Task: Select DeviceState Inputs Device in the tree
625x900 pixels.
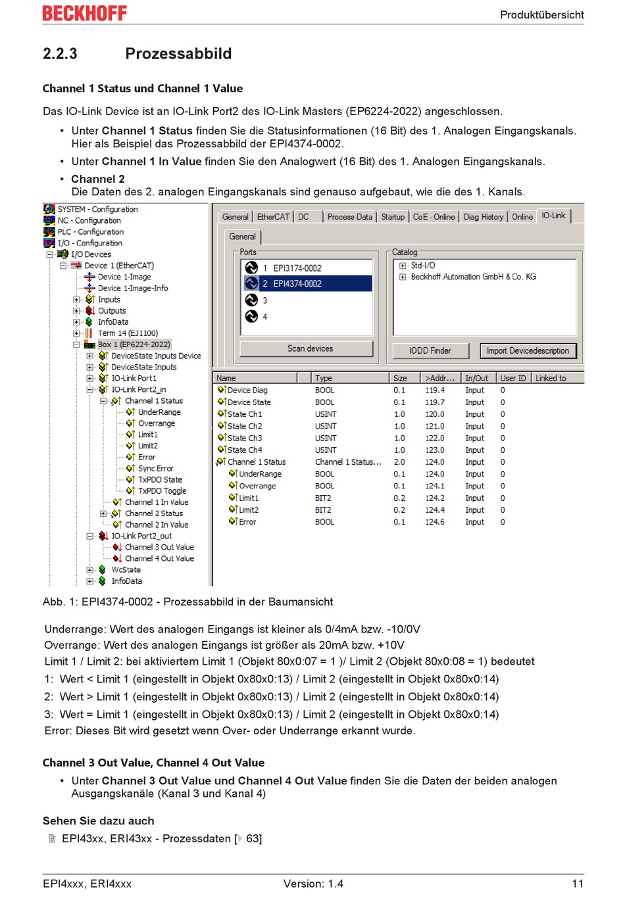Action: click(x=156, y=356)
